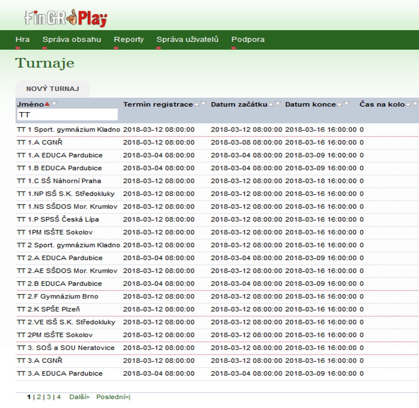The width and height of the screenshot is (419, 408).
Task: Select row TT 2.F Gymnázium Brno
Action: pos(217,297)
